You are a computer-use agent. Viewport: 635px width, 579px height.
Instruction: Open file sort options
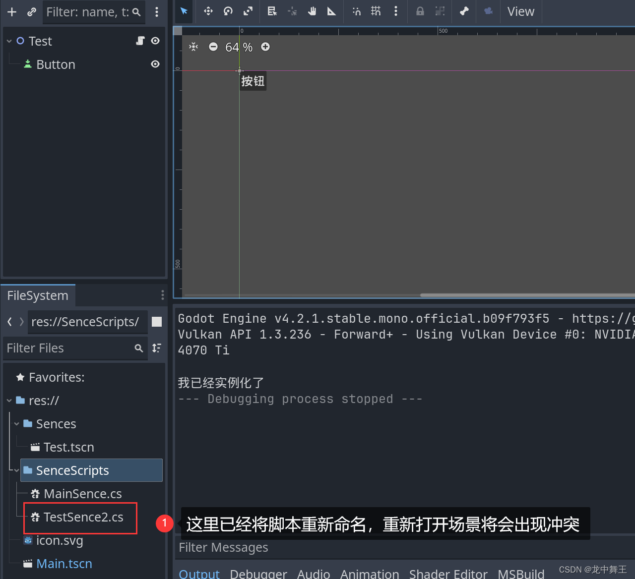157,348
